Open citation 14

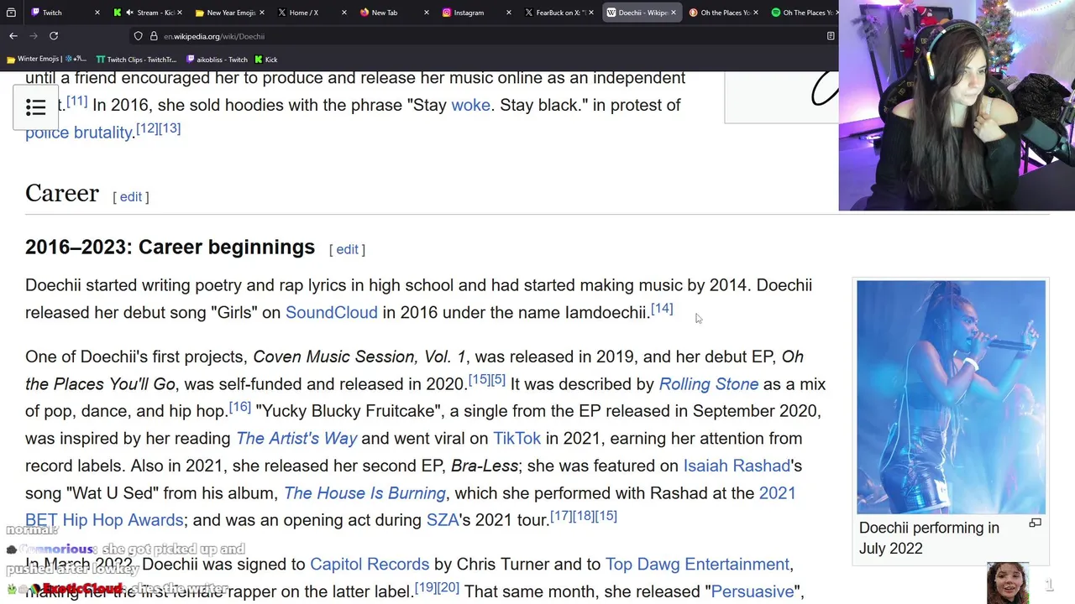tap(662, 309)
